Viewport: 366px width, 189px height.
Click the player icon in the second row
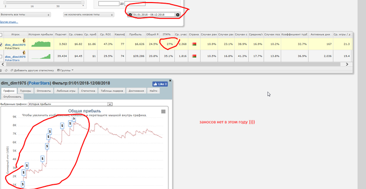[x=24, y=53]
